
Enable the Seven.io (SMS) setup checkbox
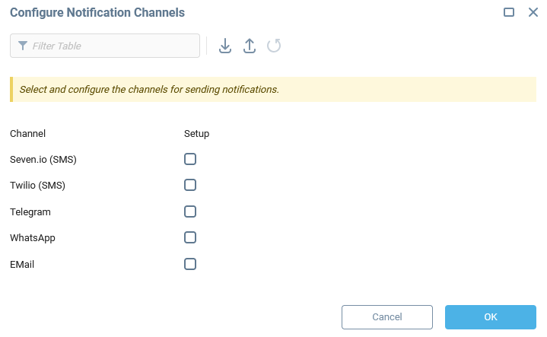coord(190,159)
